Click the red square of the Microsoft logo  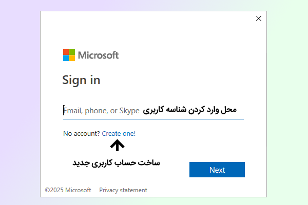coord(66,52)
